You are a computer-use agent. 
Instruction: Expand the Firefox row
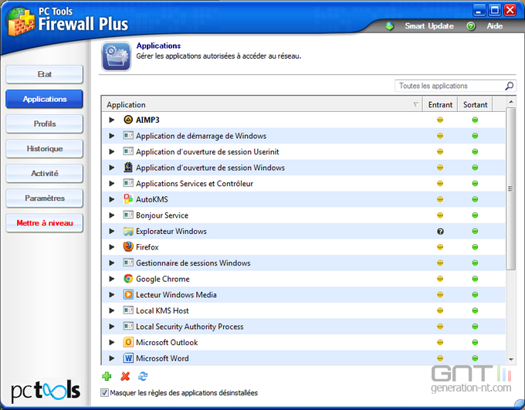[112, 247]
